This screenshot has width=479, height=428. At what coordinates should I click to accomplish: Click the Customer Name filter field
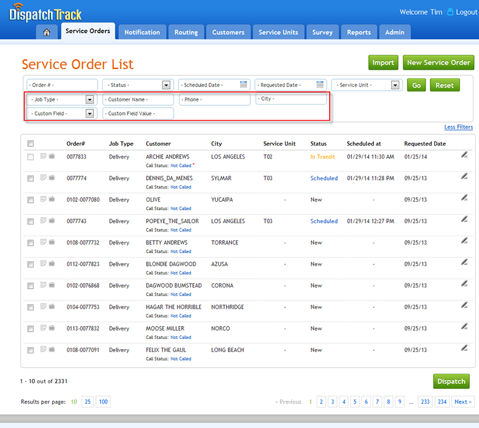click(138, 100)
